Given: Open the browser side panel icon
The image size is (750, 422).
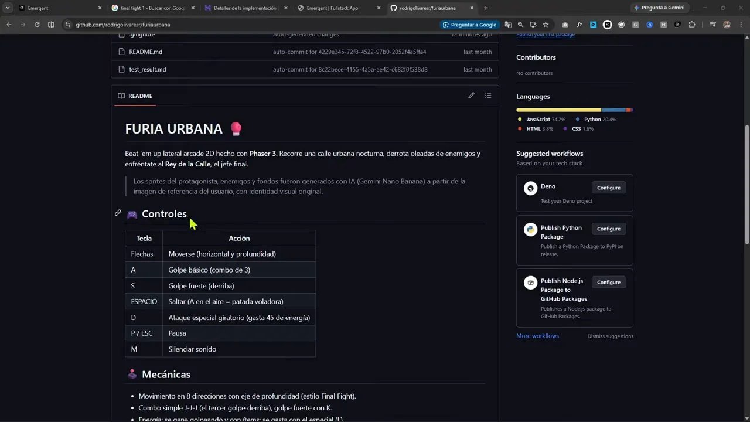Looking at the screenshot, I should [x=51, y=25].
